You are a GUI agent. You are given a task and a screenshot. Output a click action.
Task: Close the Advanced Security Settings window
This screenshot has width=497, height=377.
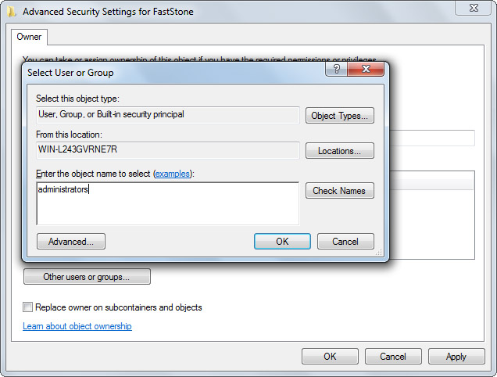pyautogui.click(x=474, y=8)
